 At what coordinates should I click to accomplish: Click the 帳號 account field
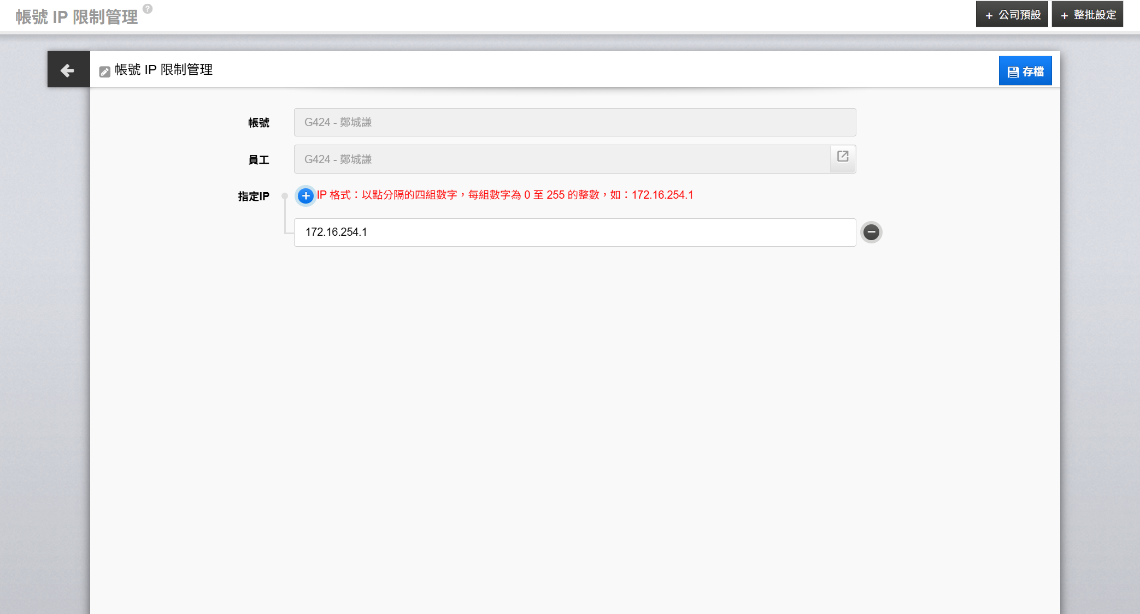click(575, 122)
